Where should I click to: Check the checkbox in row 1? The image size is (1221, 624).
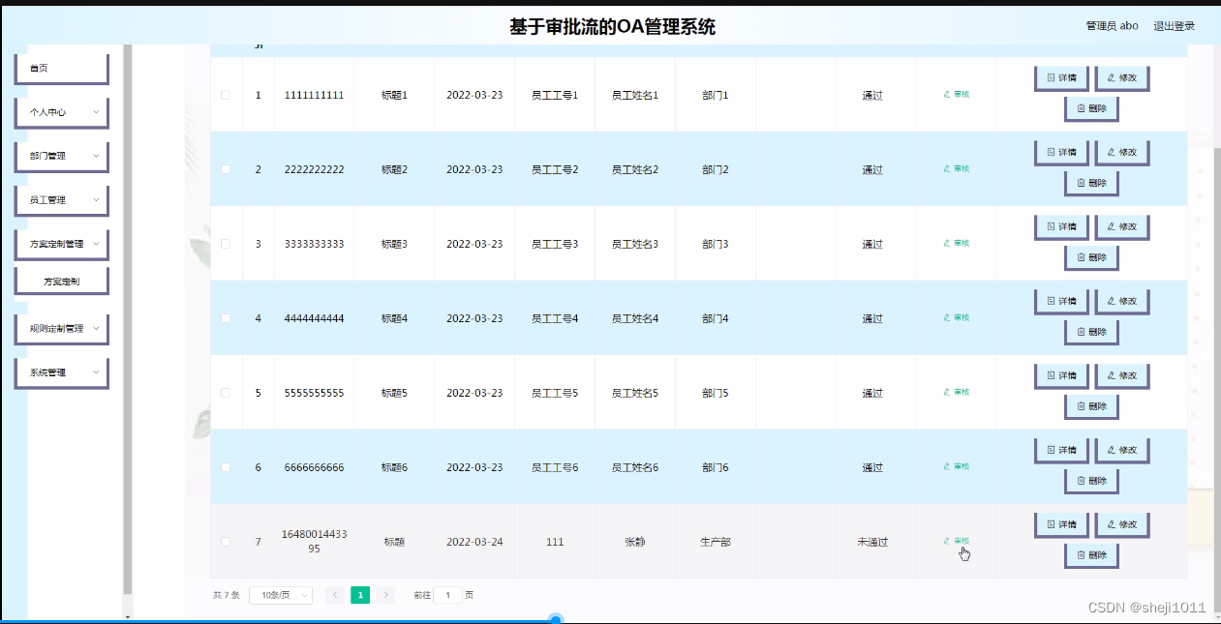pos(225,95)
